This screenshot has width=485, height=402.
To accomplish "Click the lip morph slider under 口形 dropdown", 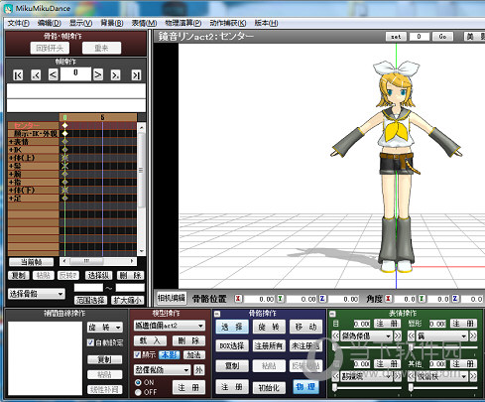I will pyautogui.click(x=442, y=347).
